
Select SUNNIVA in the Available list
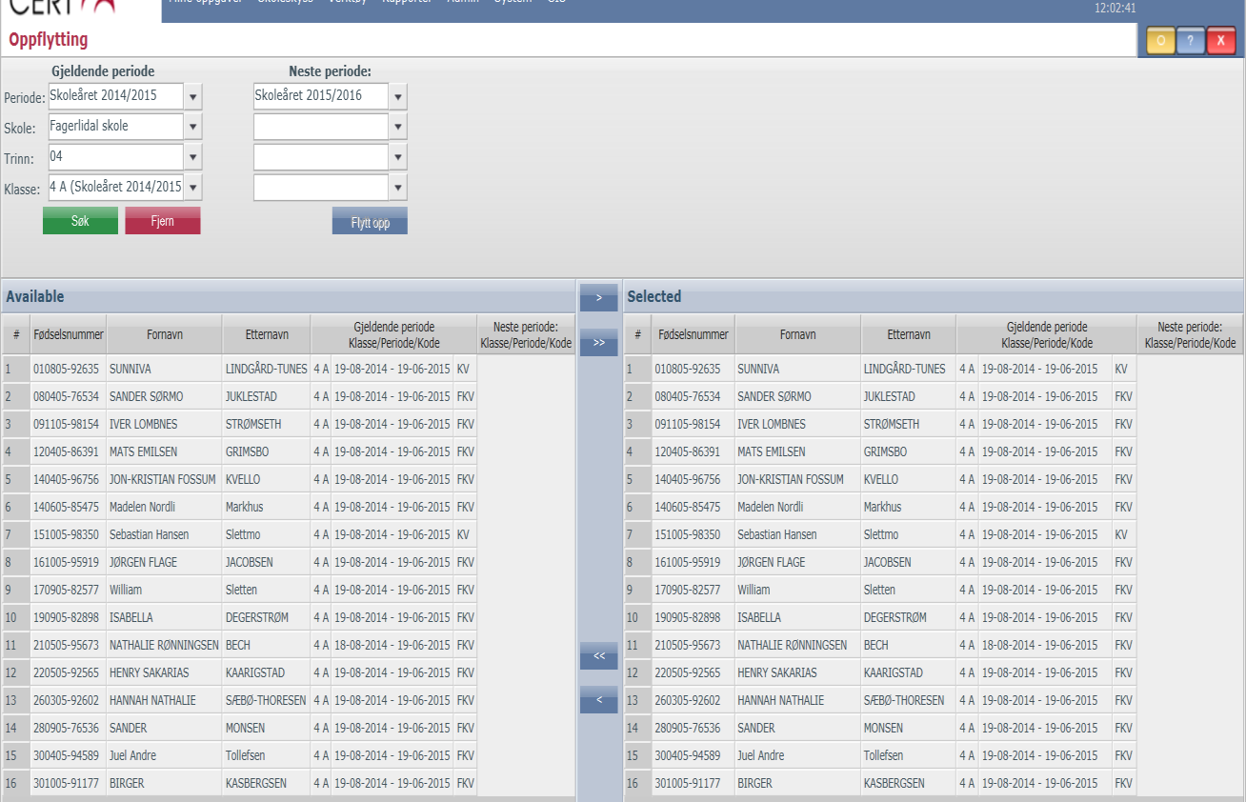point(131,369)
